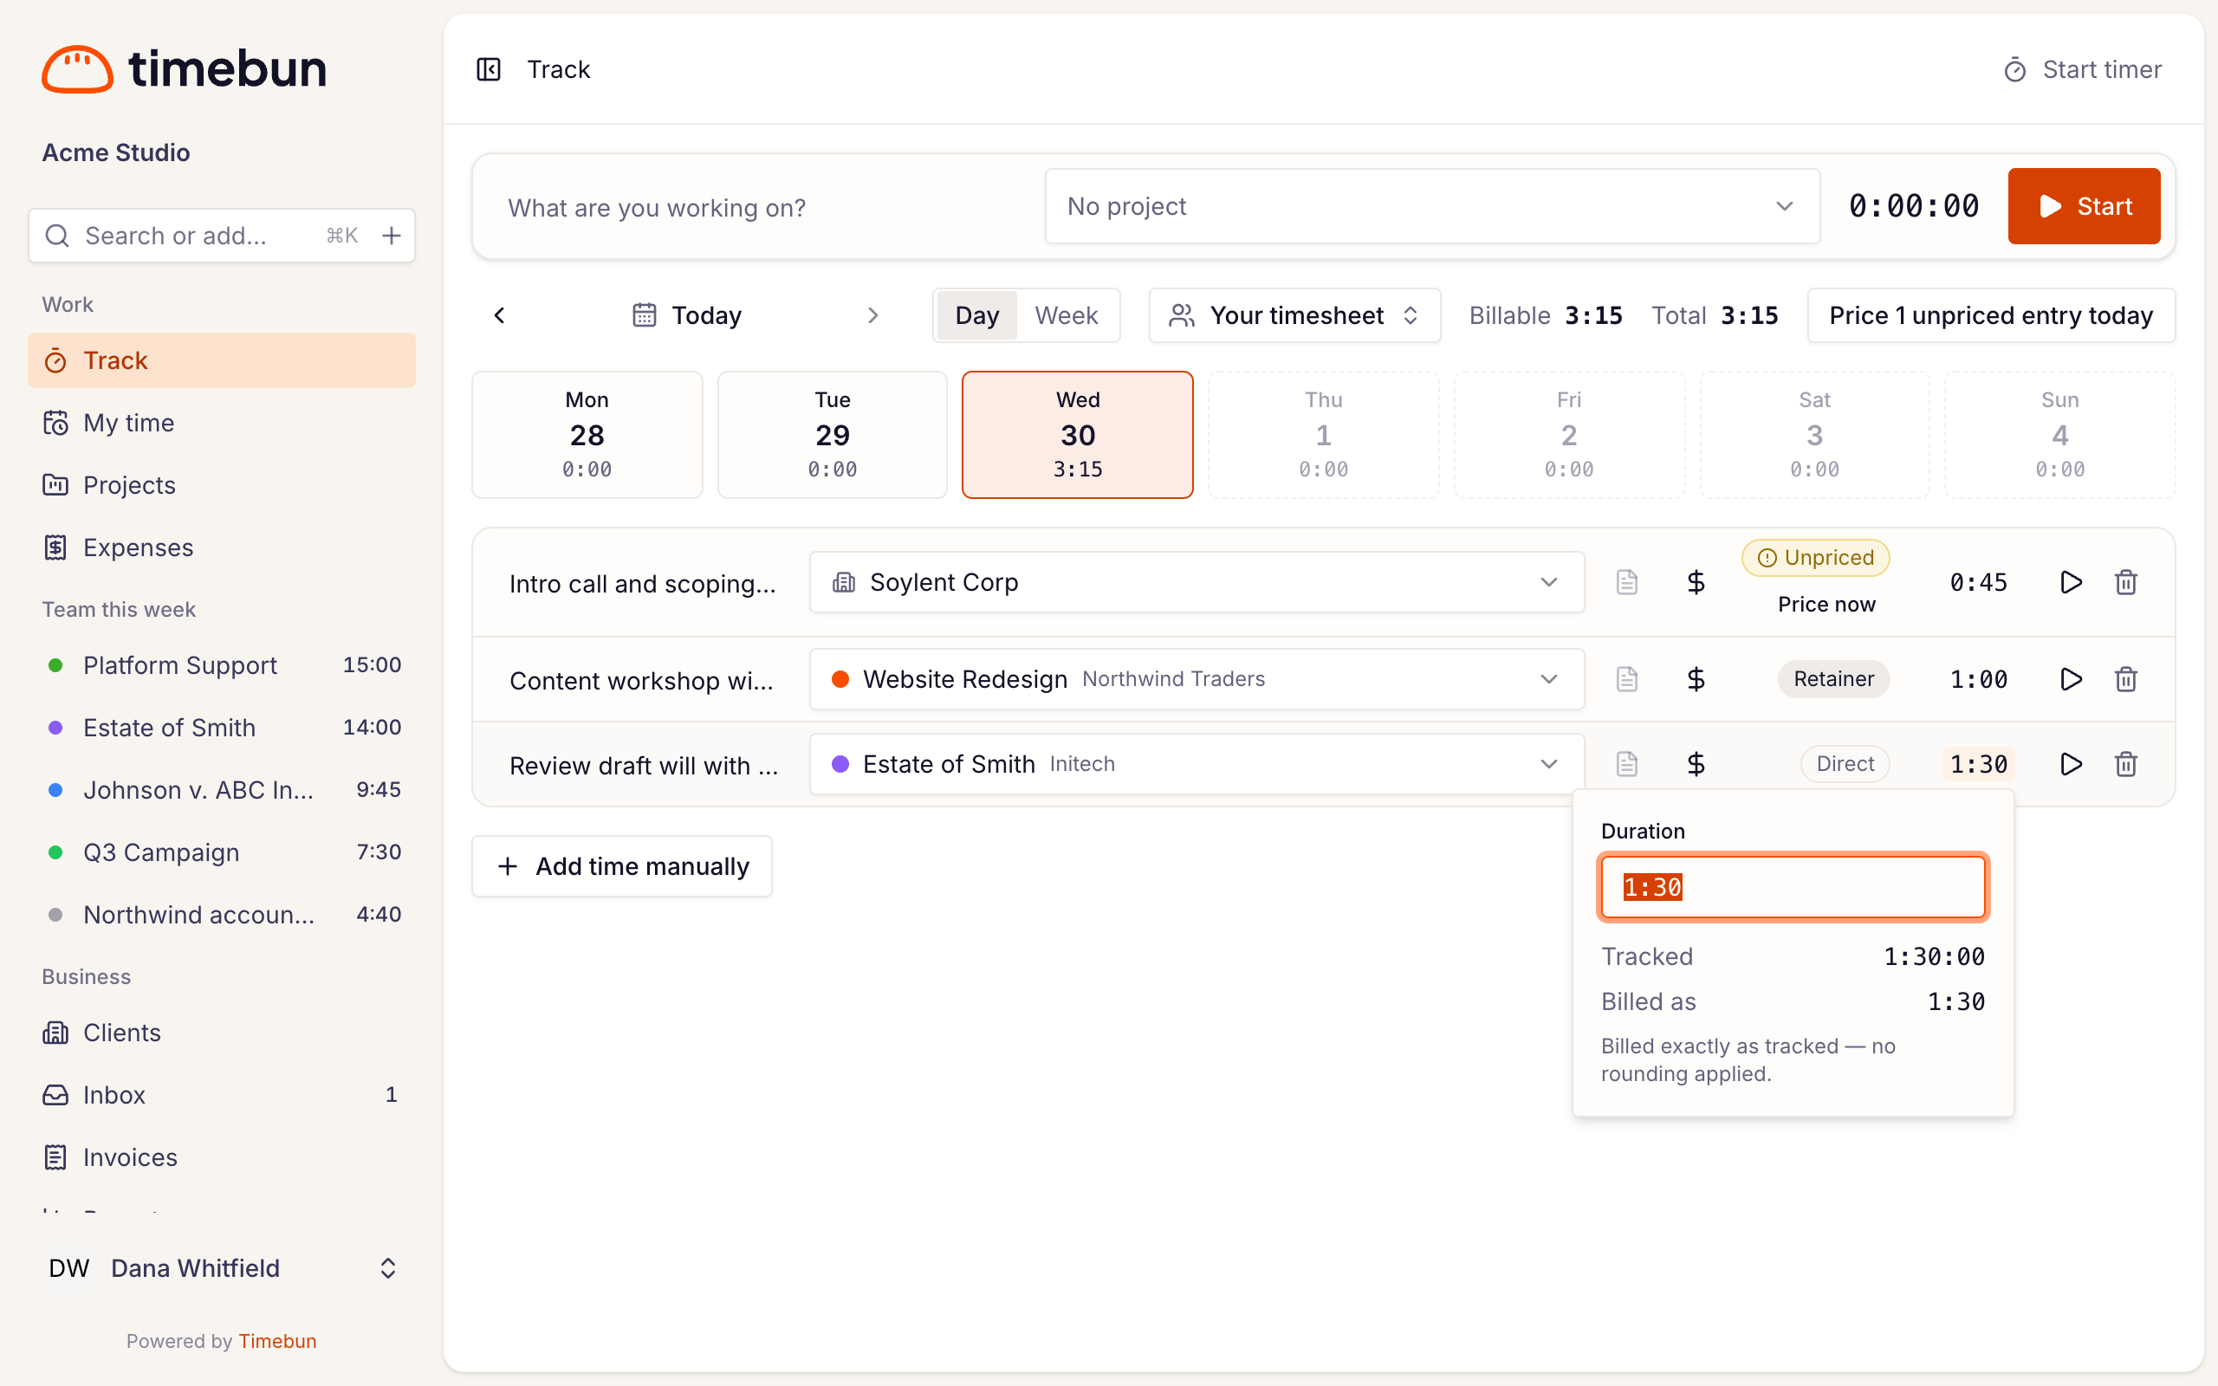The image size is (2218, 1386).
Task: Collapse the sidebar panel icon beside Track
Action: point(489,69)
